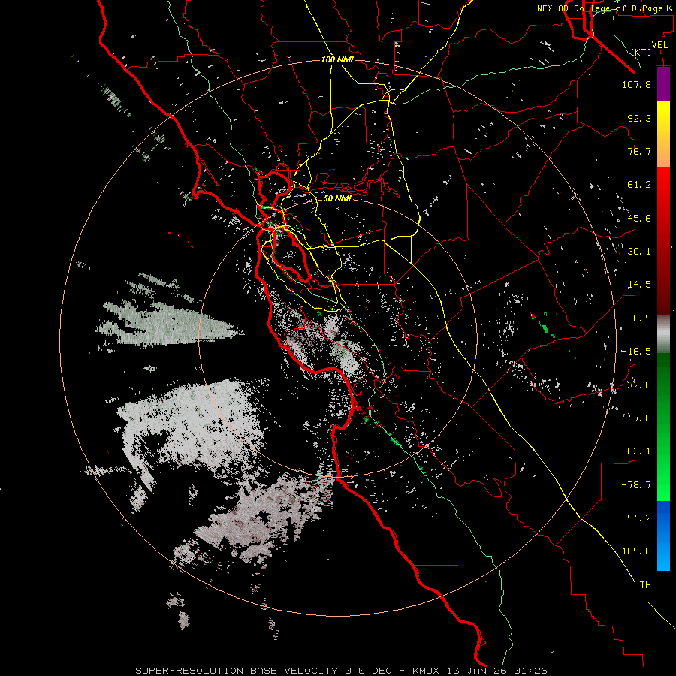Click the TH legend label
This screenshot has width=676, height=676.
point(645,585)
